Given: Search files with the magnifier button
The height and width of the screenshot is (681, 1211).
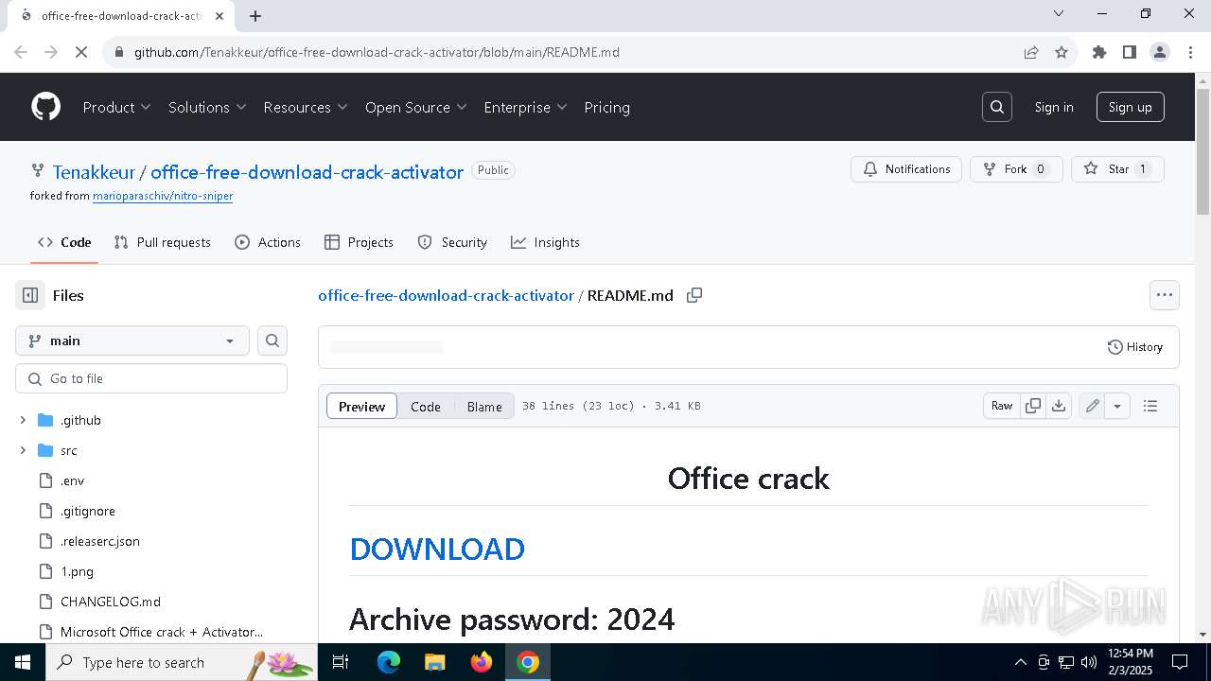Looking at the screenshot, I should [272, 340].
